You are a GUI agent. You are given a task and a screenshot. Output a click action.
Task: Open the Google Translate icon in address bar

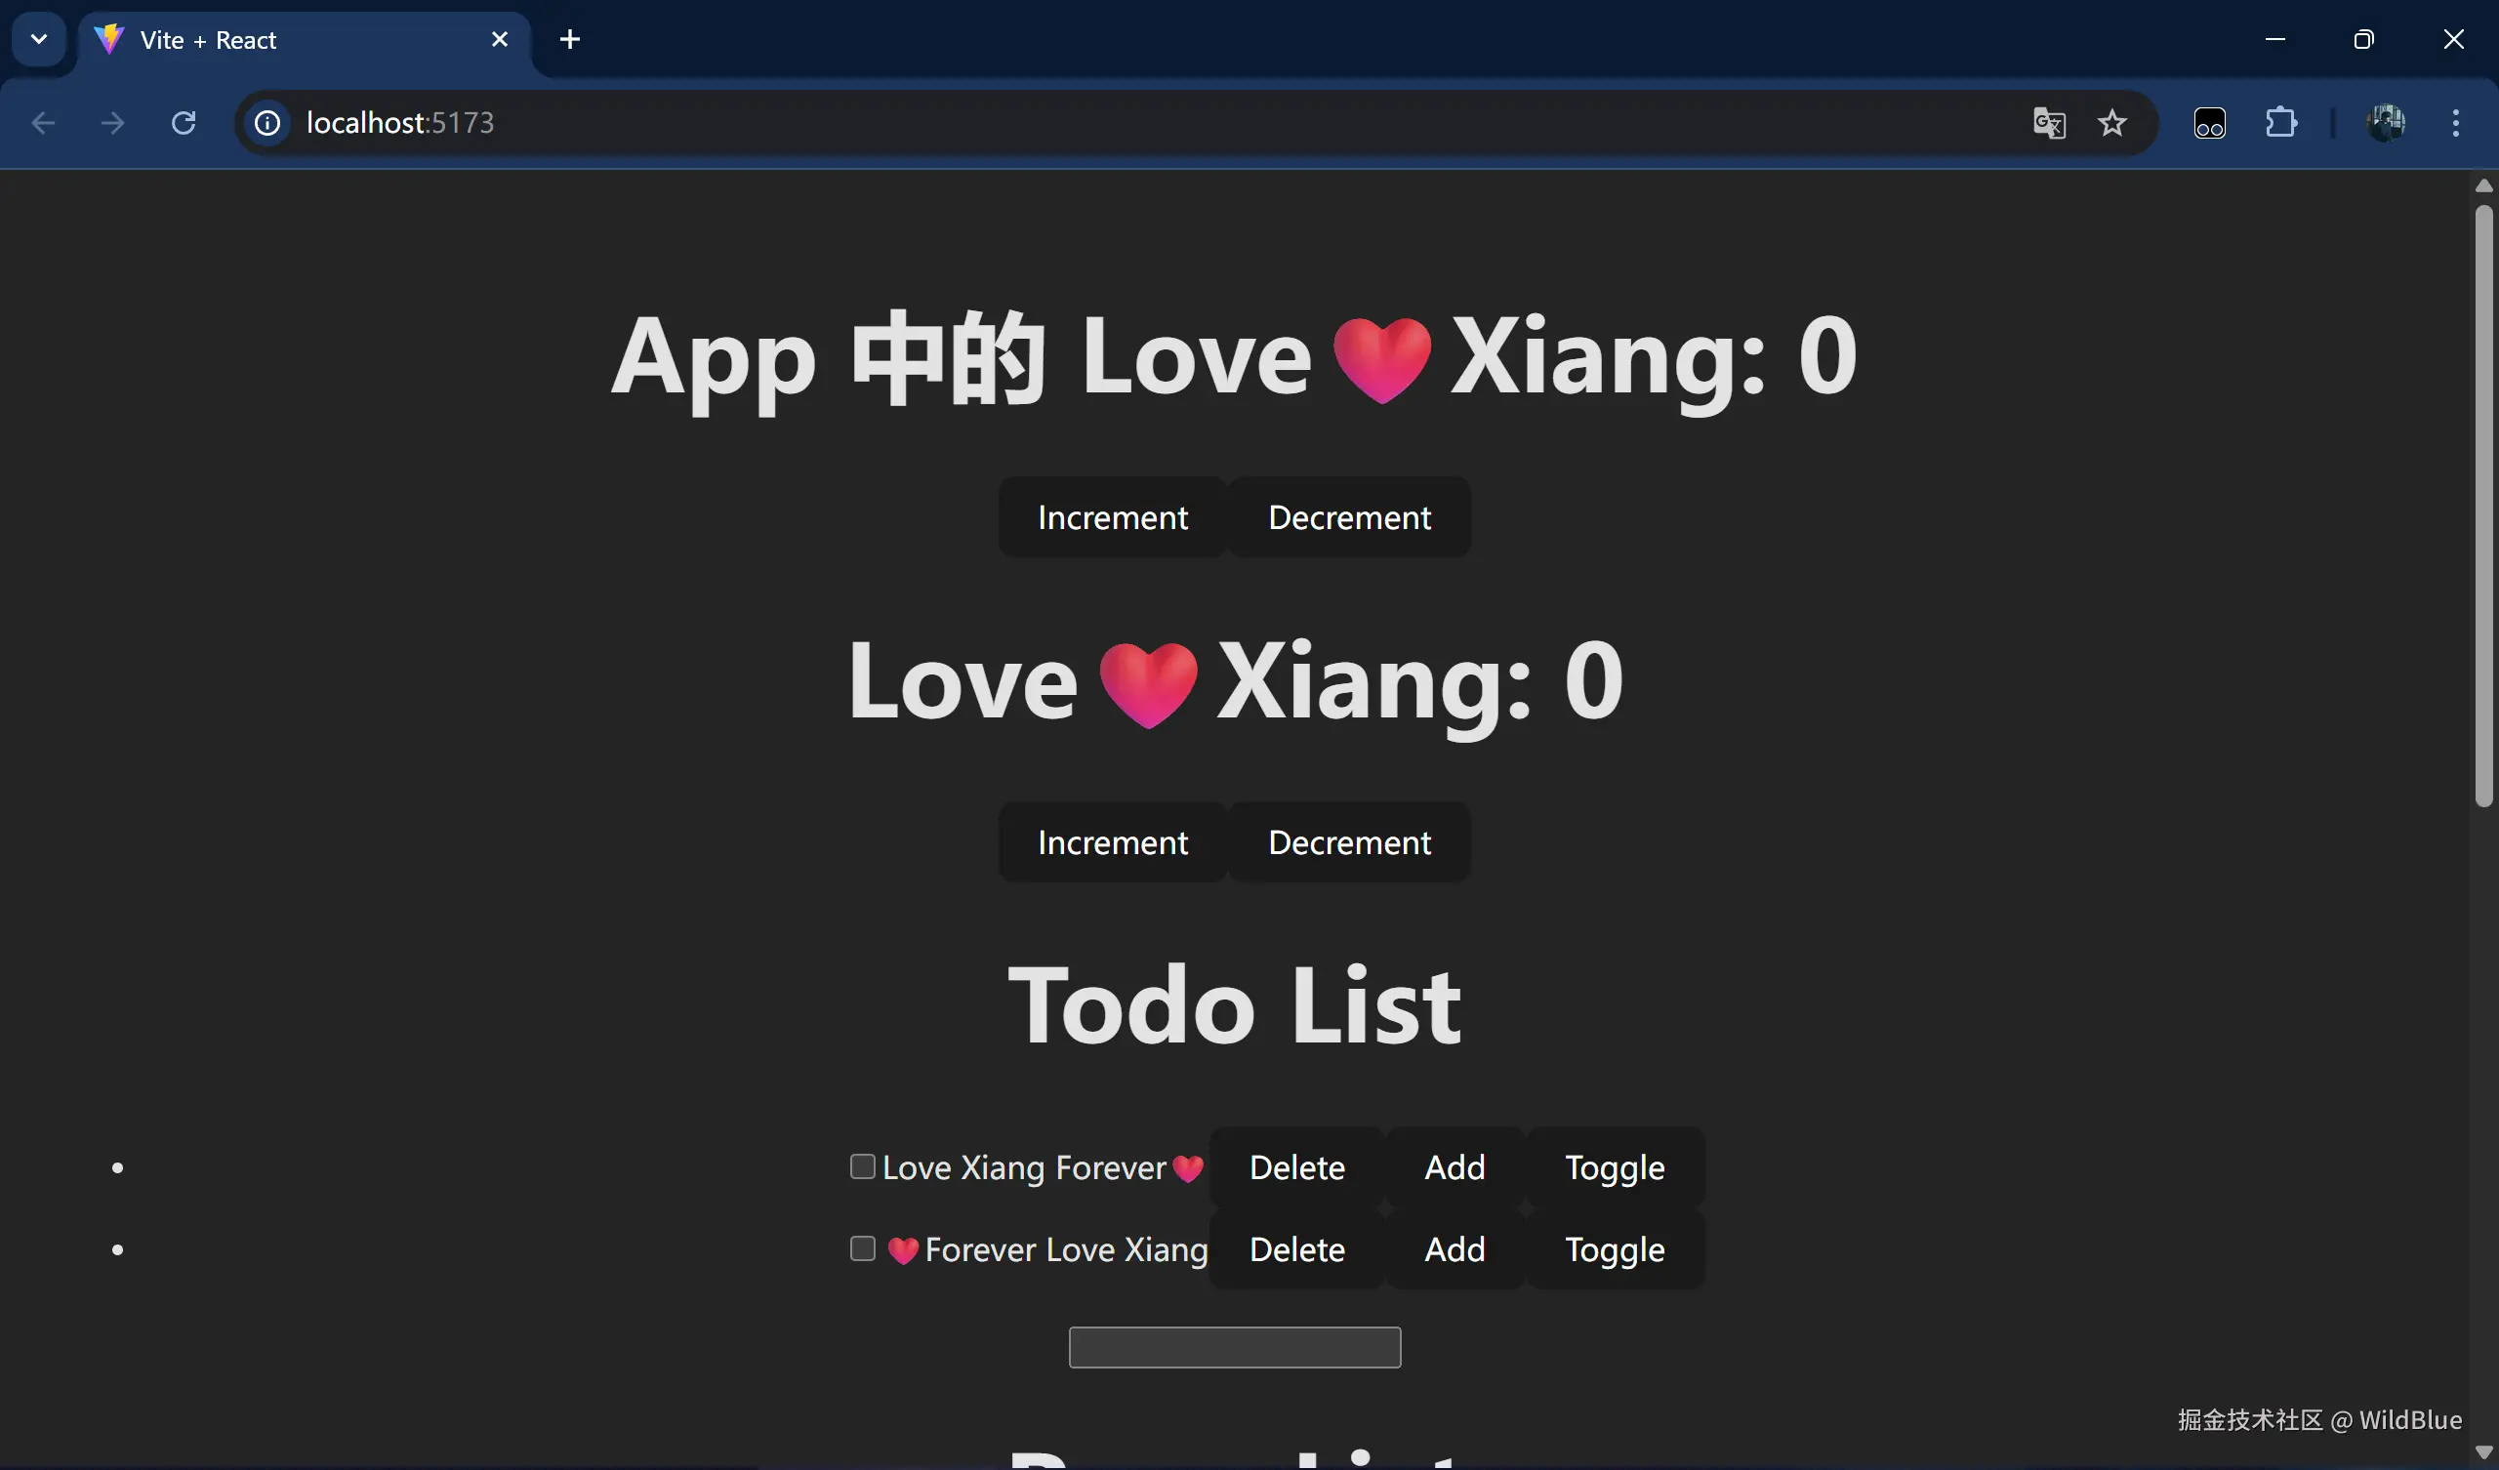pyautogui.click(x=2049, y=123)
